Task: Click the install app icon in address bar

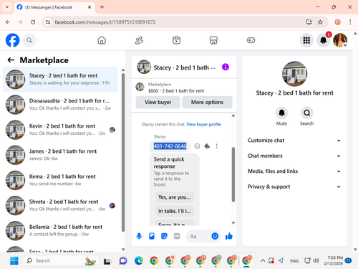Action: tap(309, 22)
